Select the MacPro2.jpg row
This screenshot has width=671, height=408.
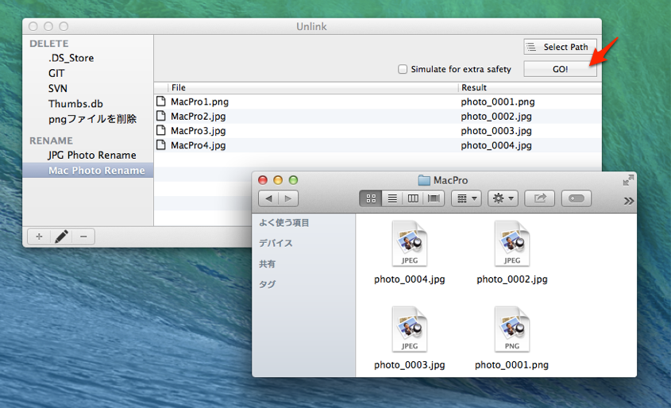coord(377,117)
